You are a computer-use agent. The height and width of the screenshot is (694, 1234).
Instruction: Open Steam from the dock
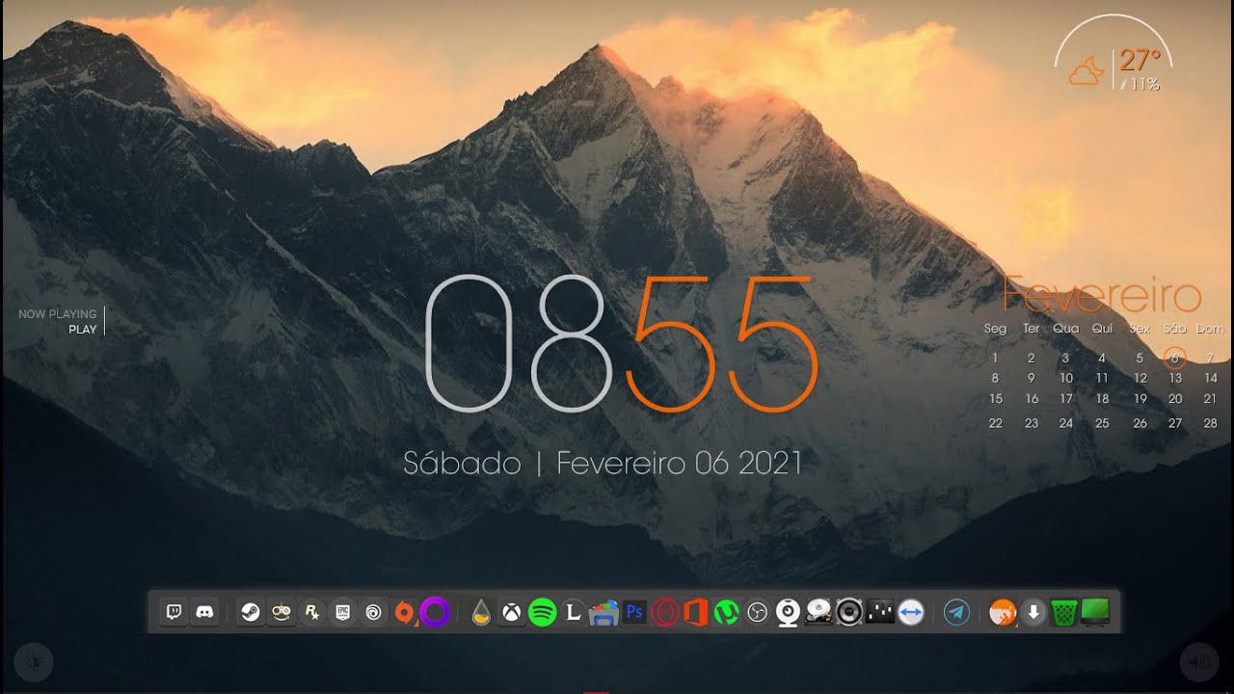point(251,612)
